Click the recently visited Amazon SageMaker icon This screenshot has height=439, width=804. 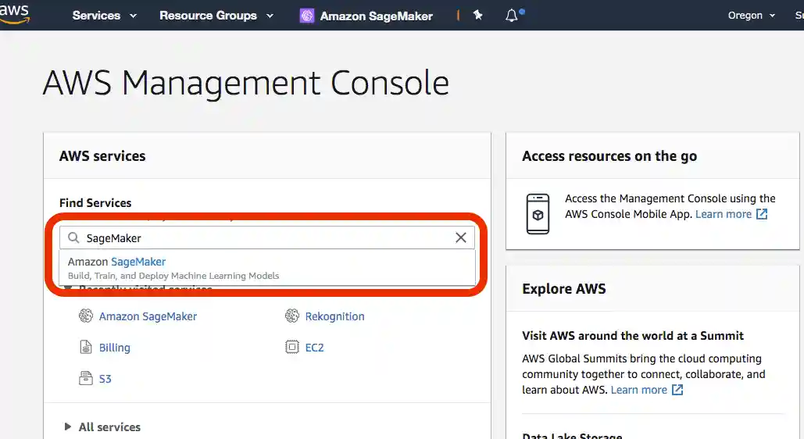click(86, 316)
